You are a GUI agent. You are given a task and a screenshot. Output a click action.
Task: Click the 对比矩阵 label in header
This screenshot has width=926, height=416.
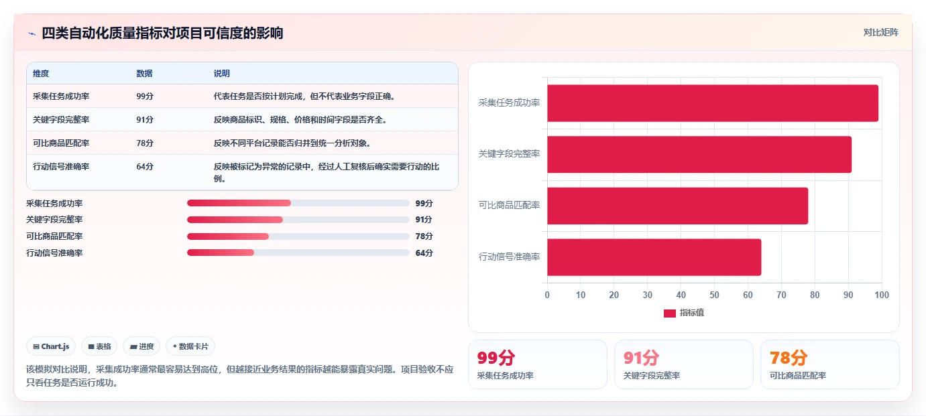pyautogui.click(x=880, y=33)
